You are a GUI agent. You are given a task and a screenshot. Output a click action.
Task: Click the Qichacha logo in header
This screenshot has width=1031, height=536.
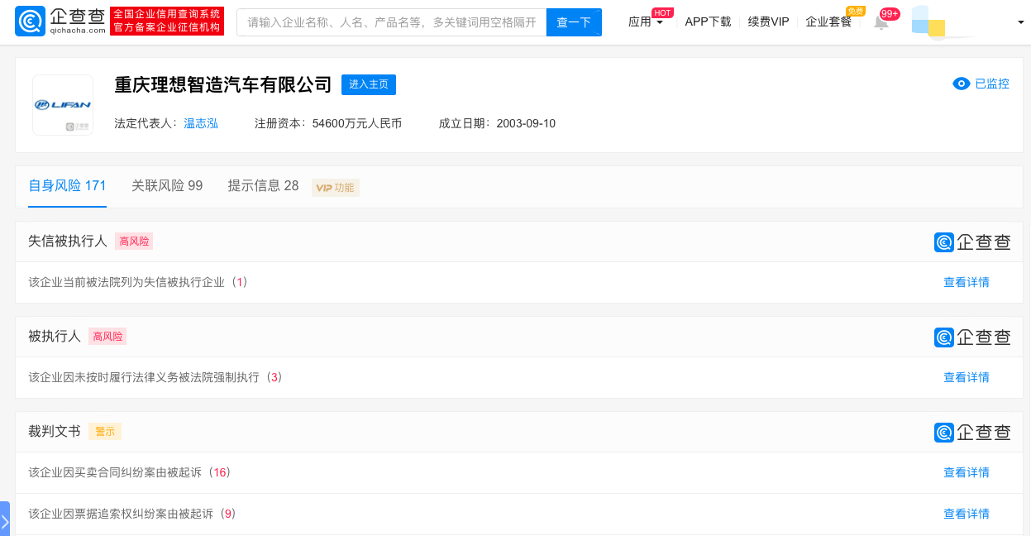(x=60, y=22)
